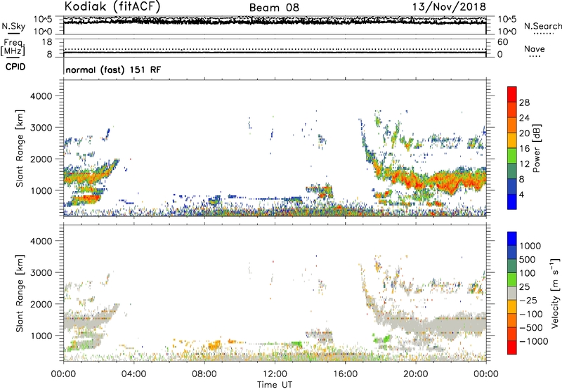Click the "Kodiak (fitACF)" plot title
Image resolution: width=562 pixels, height=389 pixels.
point(112,6)
